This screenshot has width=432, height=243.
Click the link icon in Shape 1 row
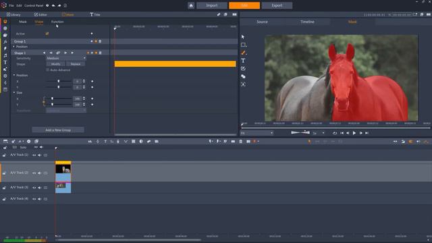tap(58, 53)
